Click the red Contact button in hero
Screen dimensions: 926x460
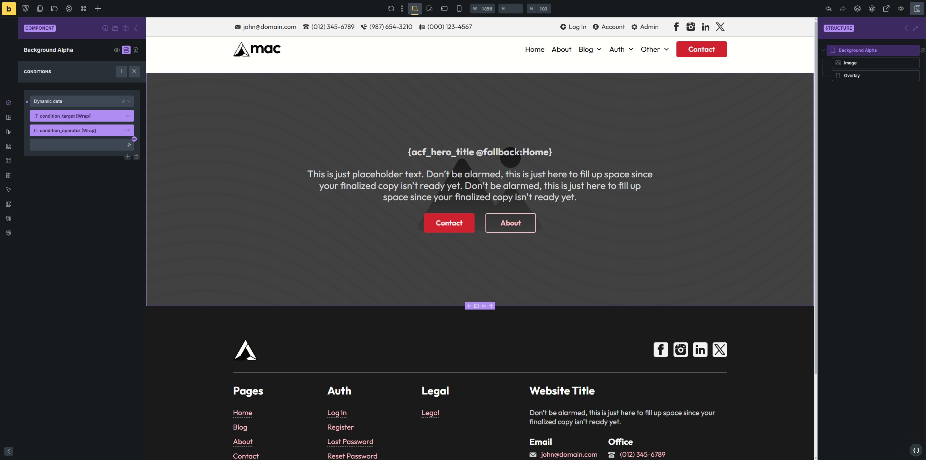(449, 223)
